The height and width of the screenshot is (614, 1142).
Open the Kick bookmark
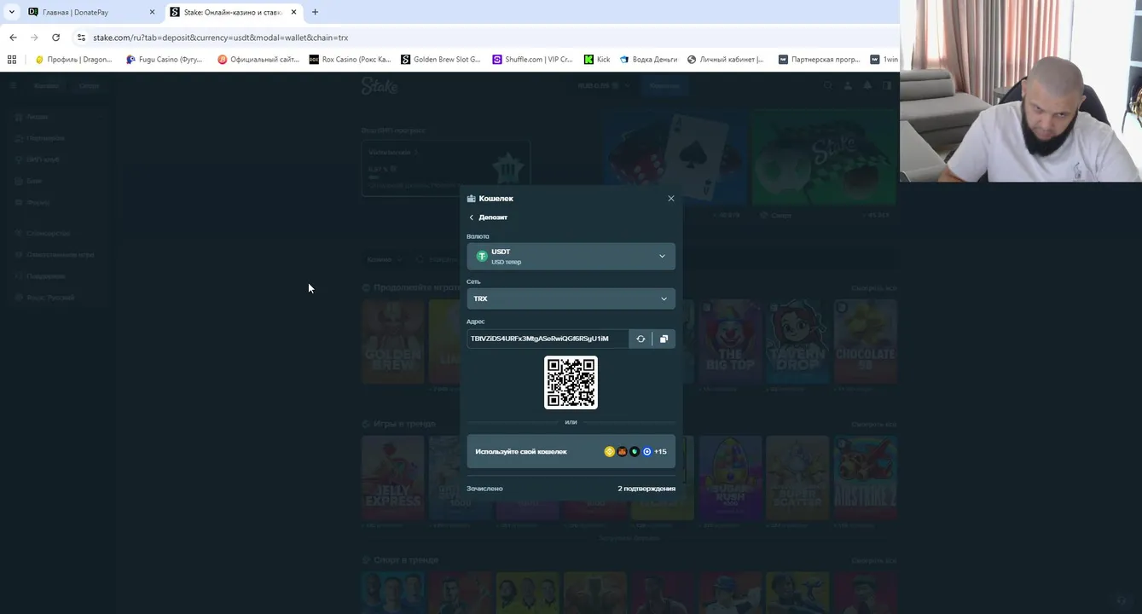click(x=597, y=60)
